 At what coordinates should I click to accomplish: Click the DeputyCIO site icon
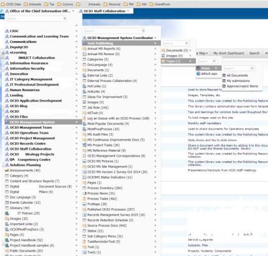click(x=7, y=47)
